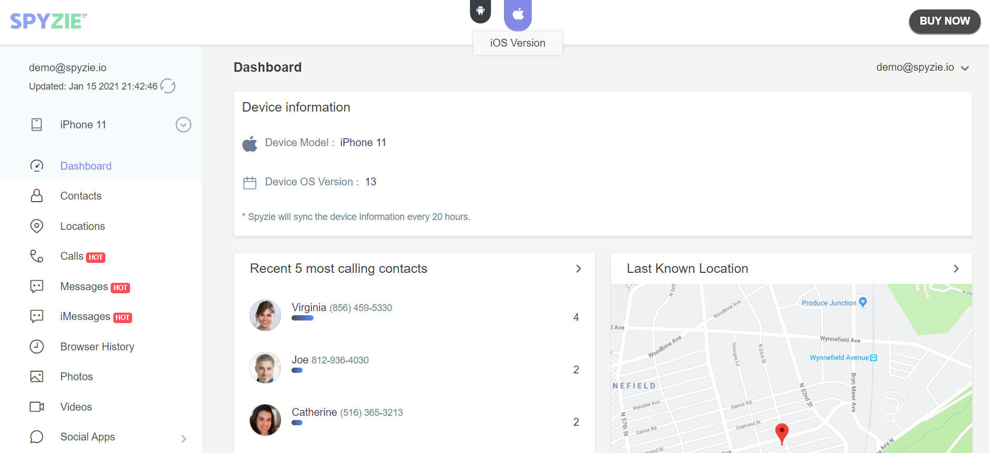989x453 pixels.
Task: Click Virginia contact name
Action: coord(309,307)
